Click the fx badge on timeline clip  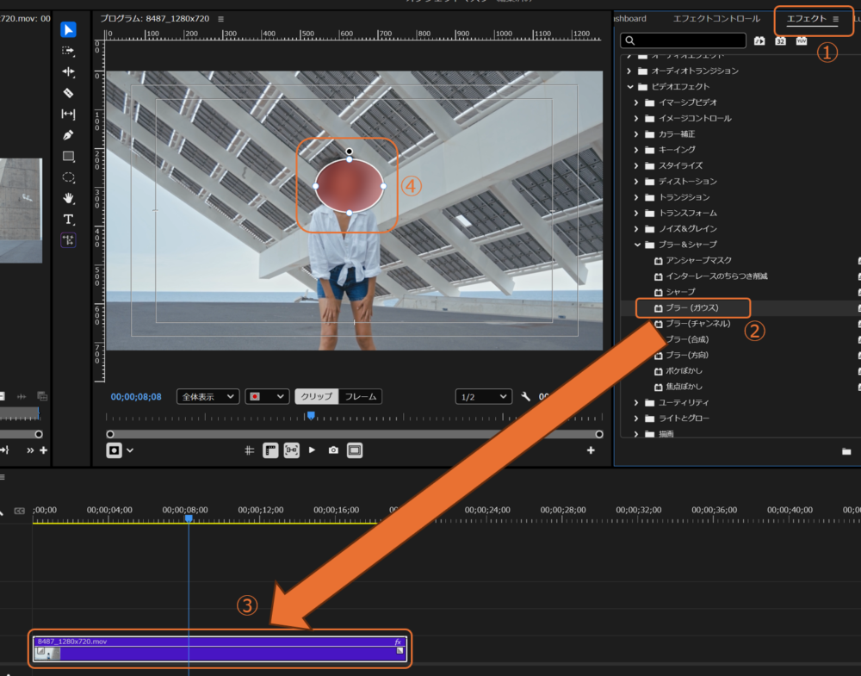point(398,642)
